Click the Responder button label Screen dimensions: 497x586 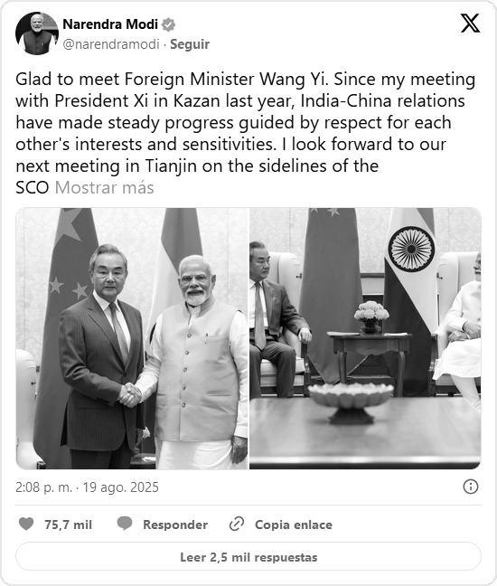click(175, 525)
